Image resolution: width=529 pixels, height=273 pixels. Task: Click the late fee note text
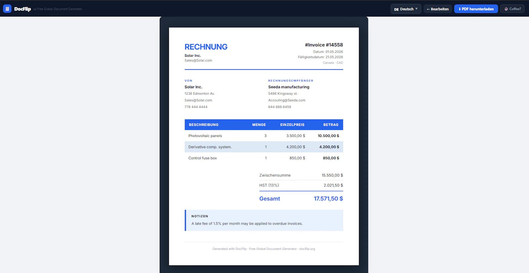pyautogui.click(x=247, y=224)
